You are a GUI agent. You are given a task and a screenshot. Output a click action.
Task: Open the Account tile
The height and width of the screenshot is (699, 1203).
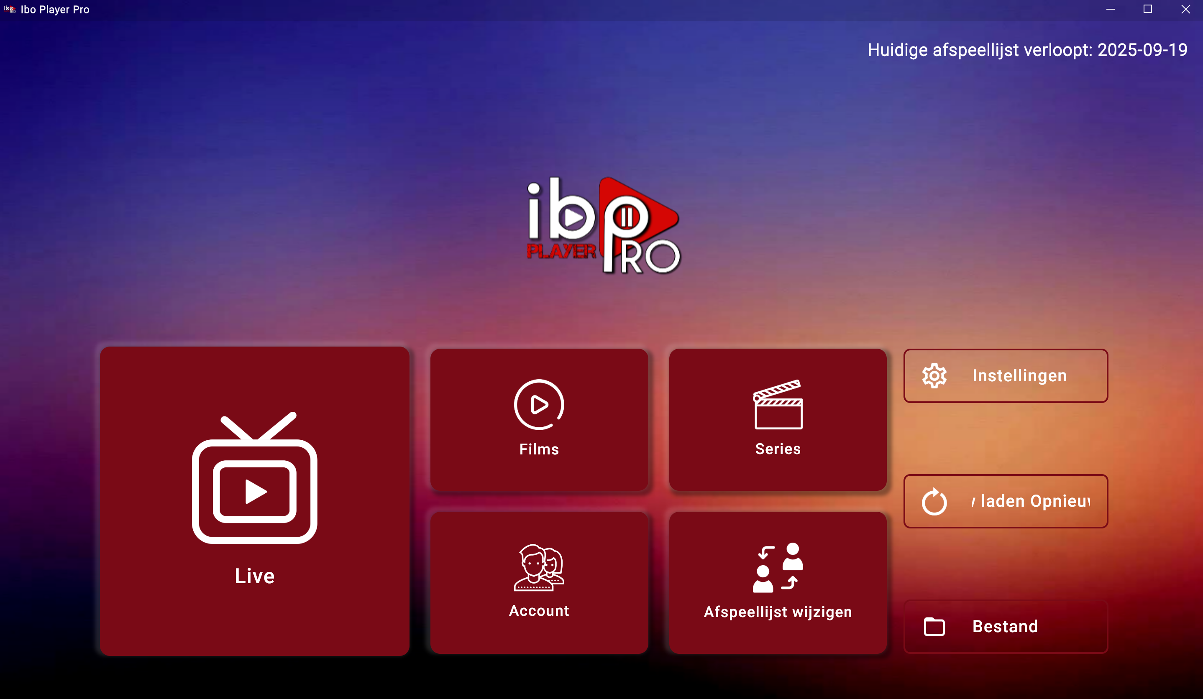point(539,583)
